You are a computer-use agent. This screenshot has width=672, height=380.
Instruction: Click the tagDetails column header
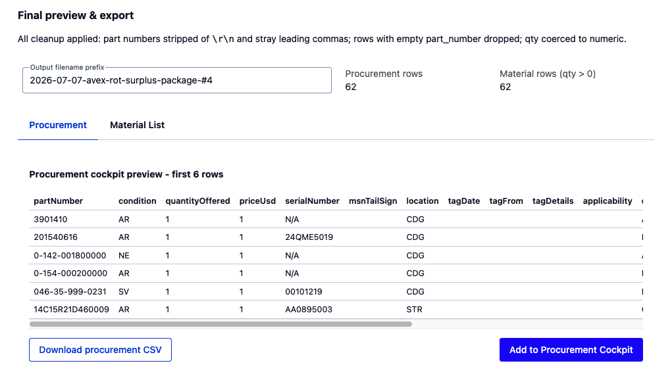pos(553,201)
